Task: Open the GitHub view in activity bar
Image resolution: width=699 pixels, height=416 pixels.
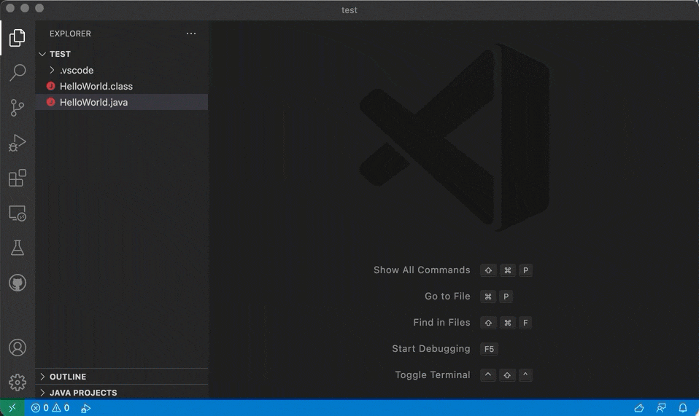Action: click(18, 283)
